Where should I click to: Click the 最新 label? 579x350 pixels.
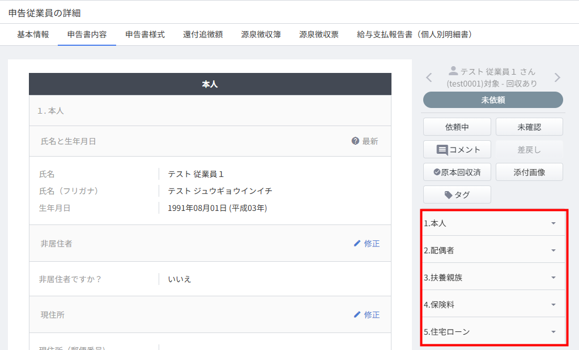370,141
